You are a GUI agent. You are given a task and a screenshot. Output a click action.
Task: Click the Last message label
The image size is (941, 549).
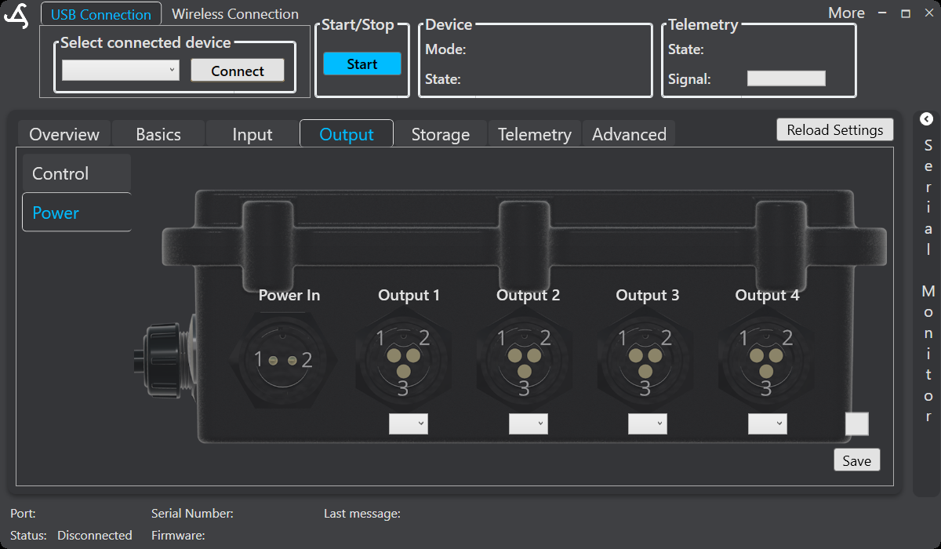click(x=362, y=514)
